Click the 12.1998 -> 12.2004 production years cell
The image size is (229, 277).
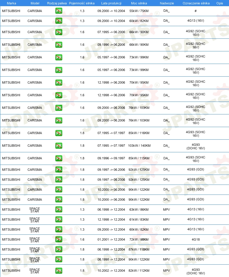pyautogui.click(x=111, y=219)
